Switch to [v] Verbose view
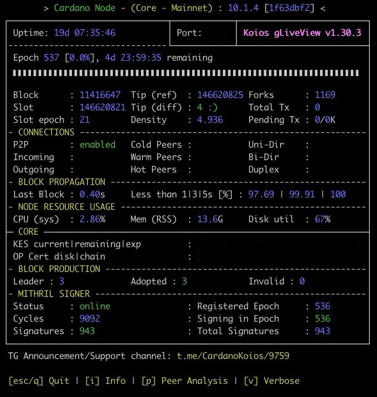 point(271,381)
